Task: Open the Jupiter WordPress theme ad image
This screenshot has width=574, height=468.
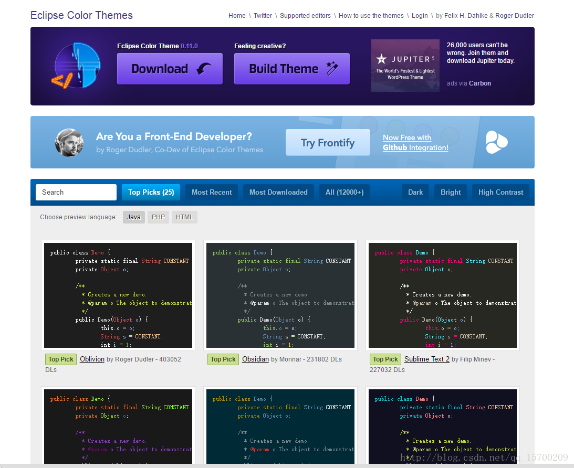Action: [x=405, y=66]
